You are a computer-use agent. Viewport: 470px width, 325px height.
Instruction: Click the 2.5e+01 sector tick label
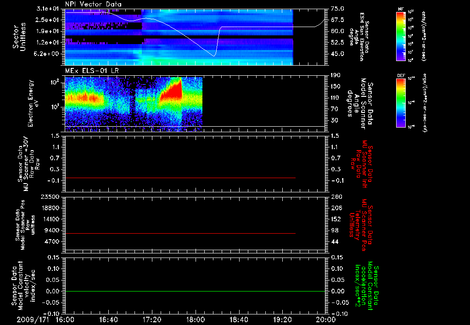48,20
